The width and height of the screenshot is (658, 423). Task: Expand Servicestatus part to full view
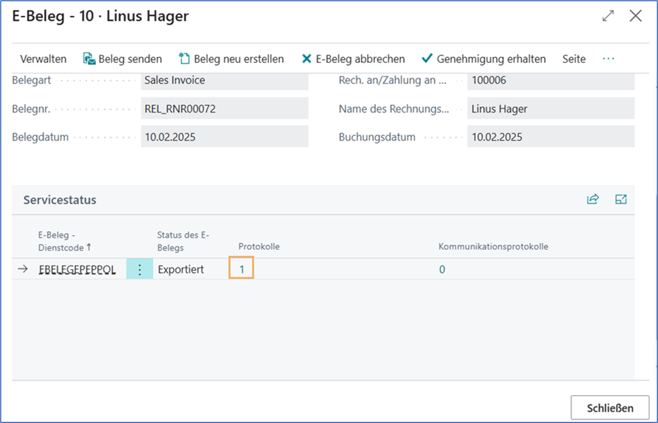621,199
